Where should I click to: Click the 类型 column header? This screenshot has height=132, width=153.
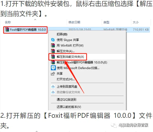[x=106, y=22]
